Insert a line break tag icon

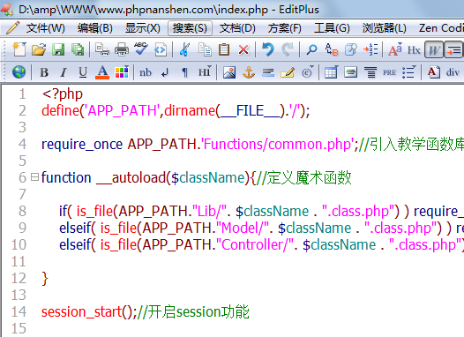point(165,73)
